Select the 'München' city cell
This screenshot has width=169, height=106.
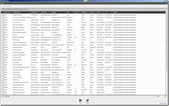pyautogui.click(x=70, y=75)
